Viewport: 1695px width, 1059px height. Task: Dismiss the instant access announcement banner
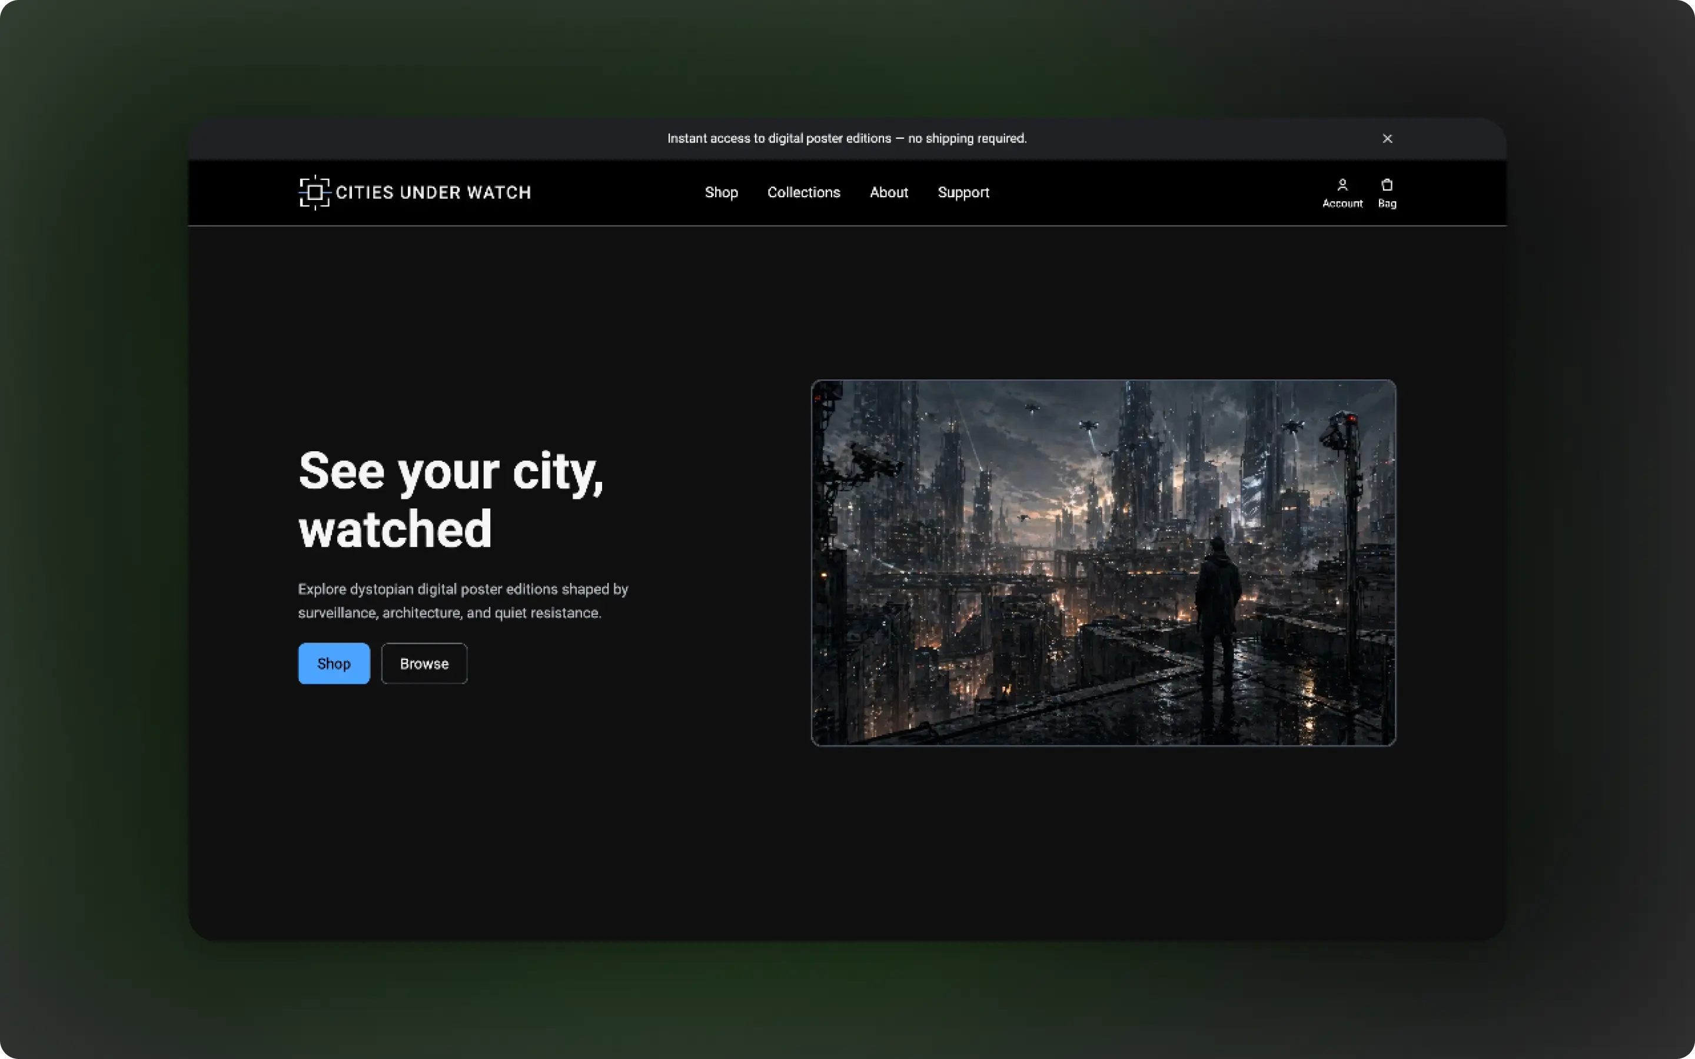1387,139
